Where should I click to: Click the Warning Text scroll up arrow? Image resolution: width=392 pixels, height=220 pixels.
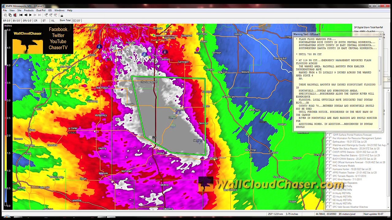[380, 39]
